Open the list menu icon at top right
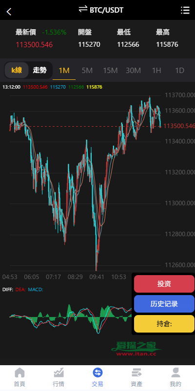Image resolution: width=195 pixels, height=391 pixels. click(185, 10)
